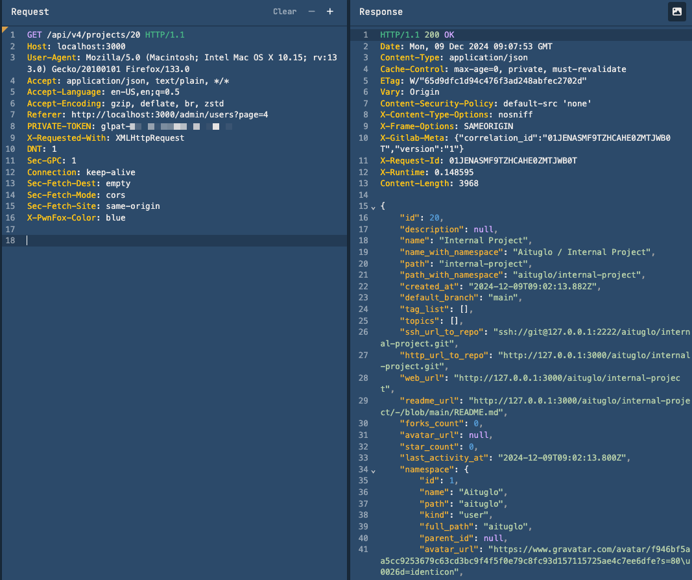Click the PRIVATE-TOKEN header value
The height and width of the screenshot is (580, 692).
pyautogui.click(x=162, y=127)
